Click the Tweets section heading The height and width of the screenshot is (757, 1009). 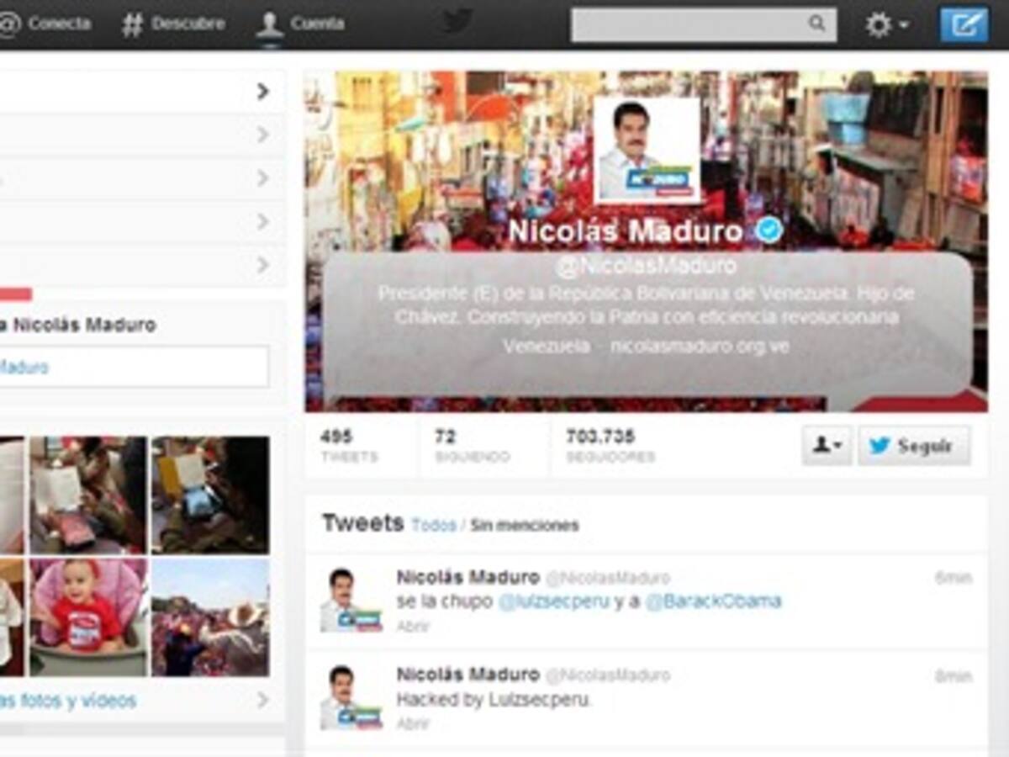(x=363, y=523)
